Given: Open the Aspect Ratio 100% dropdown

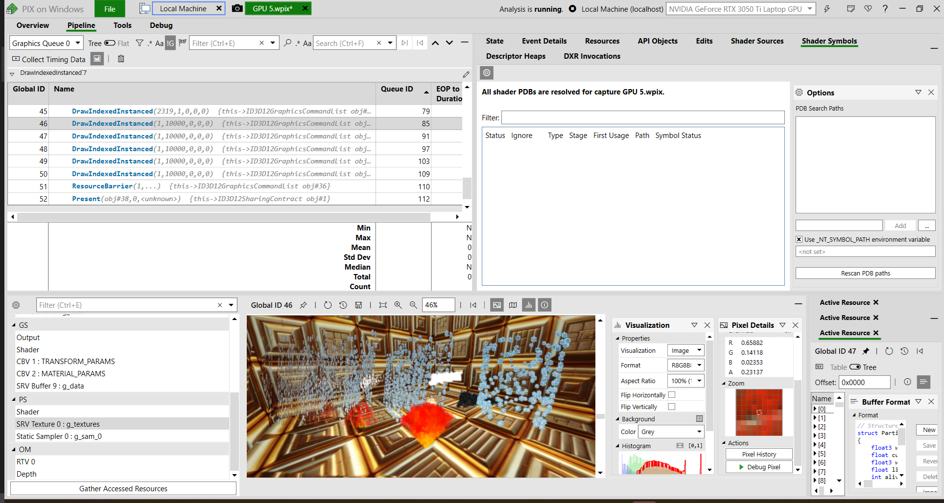Looking at the screenshot, I should (686, 381).
